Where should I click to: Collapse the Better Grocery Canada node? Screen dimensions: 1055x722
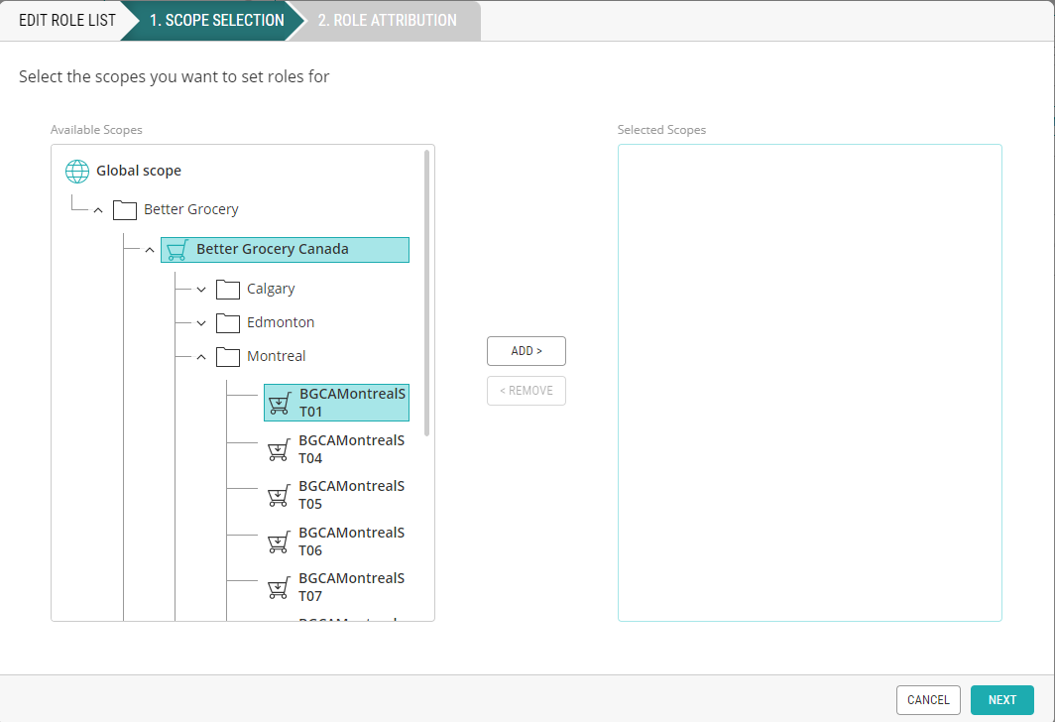tap(150, 250)
